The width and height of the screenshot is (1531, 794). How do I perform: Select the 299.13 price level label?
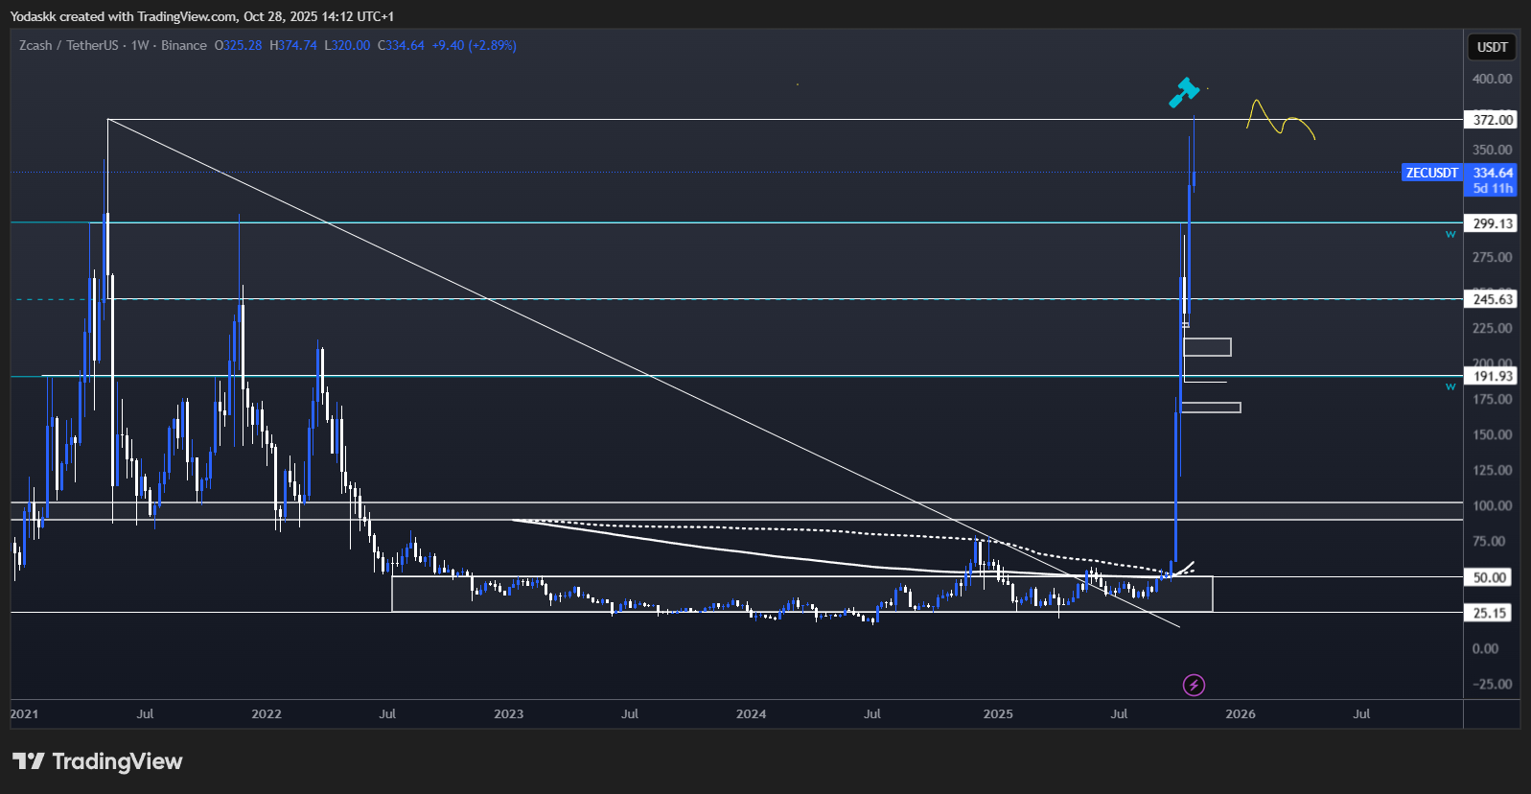tap(1493, 223)
